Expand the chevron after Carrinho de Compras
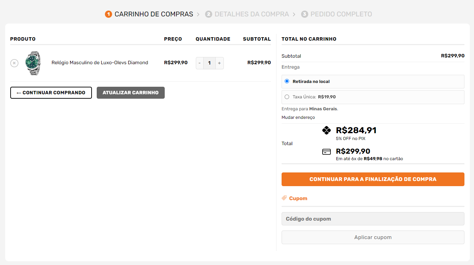 198,14
